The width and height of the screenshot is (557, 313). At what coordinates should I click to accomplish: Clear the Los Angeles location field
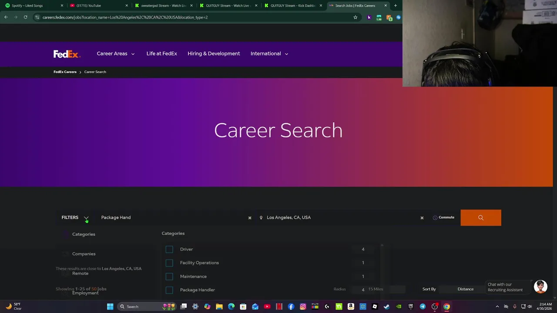coord(422,218)
